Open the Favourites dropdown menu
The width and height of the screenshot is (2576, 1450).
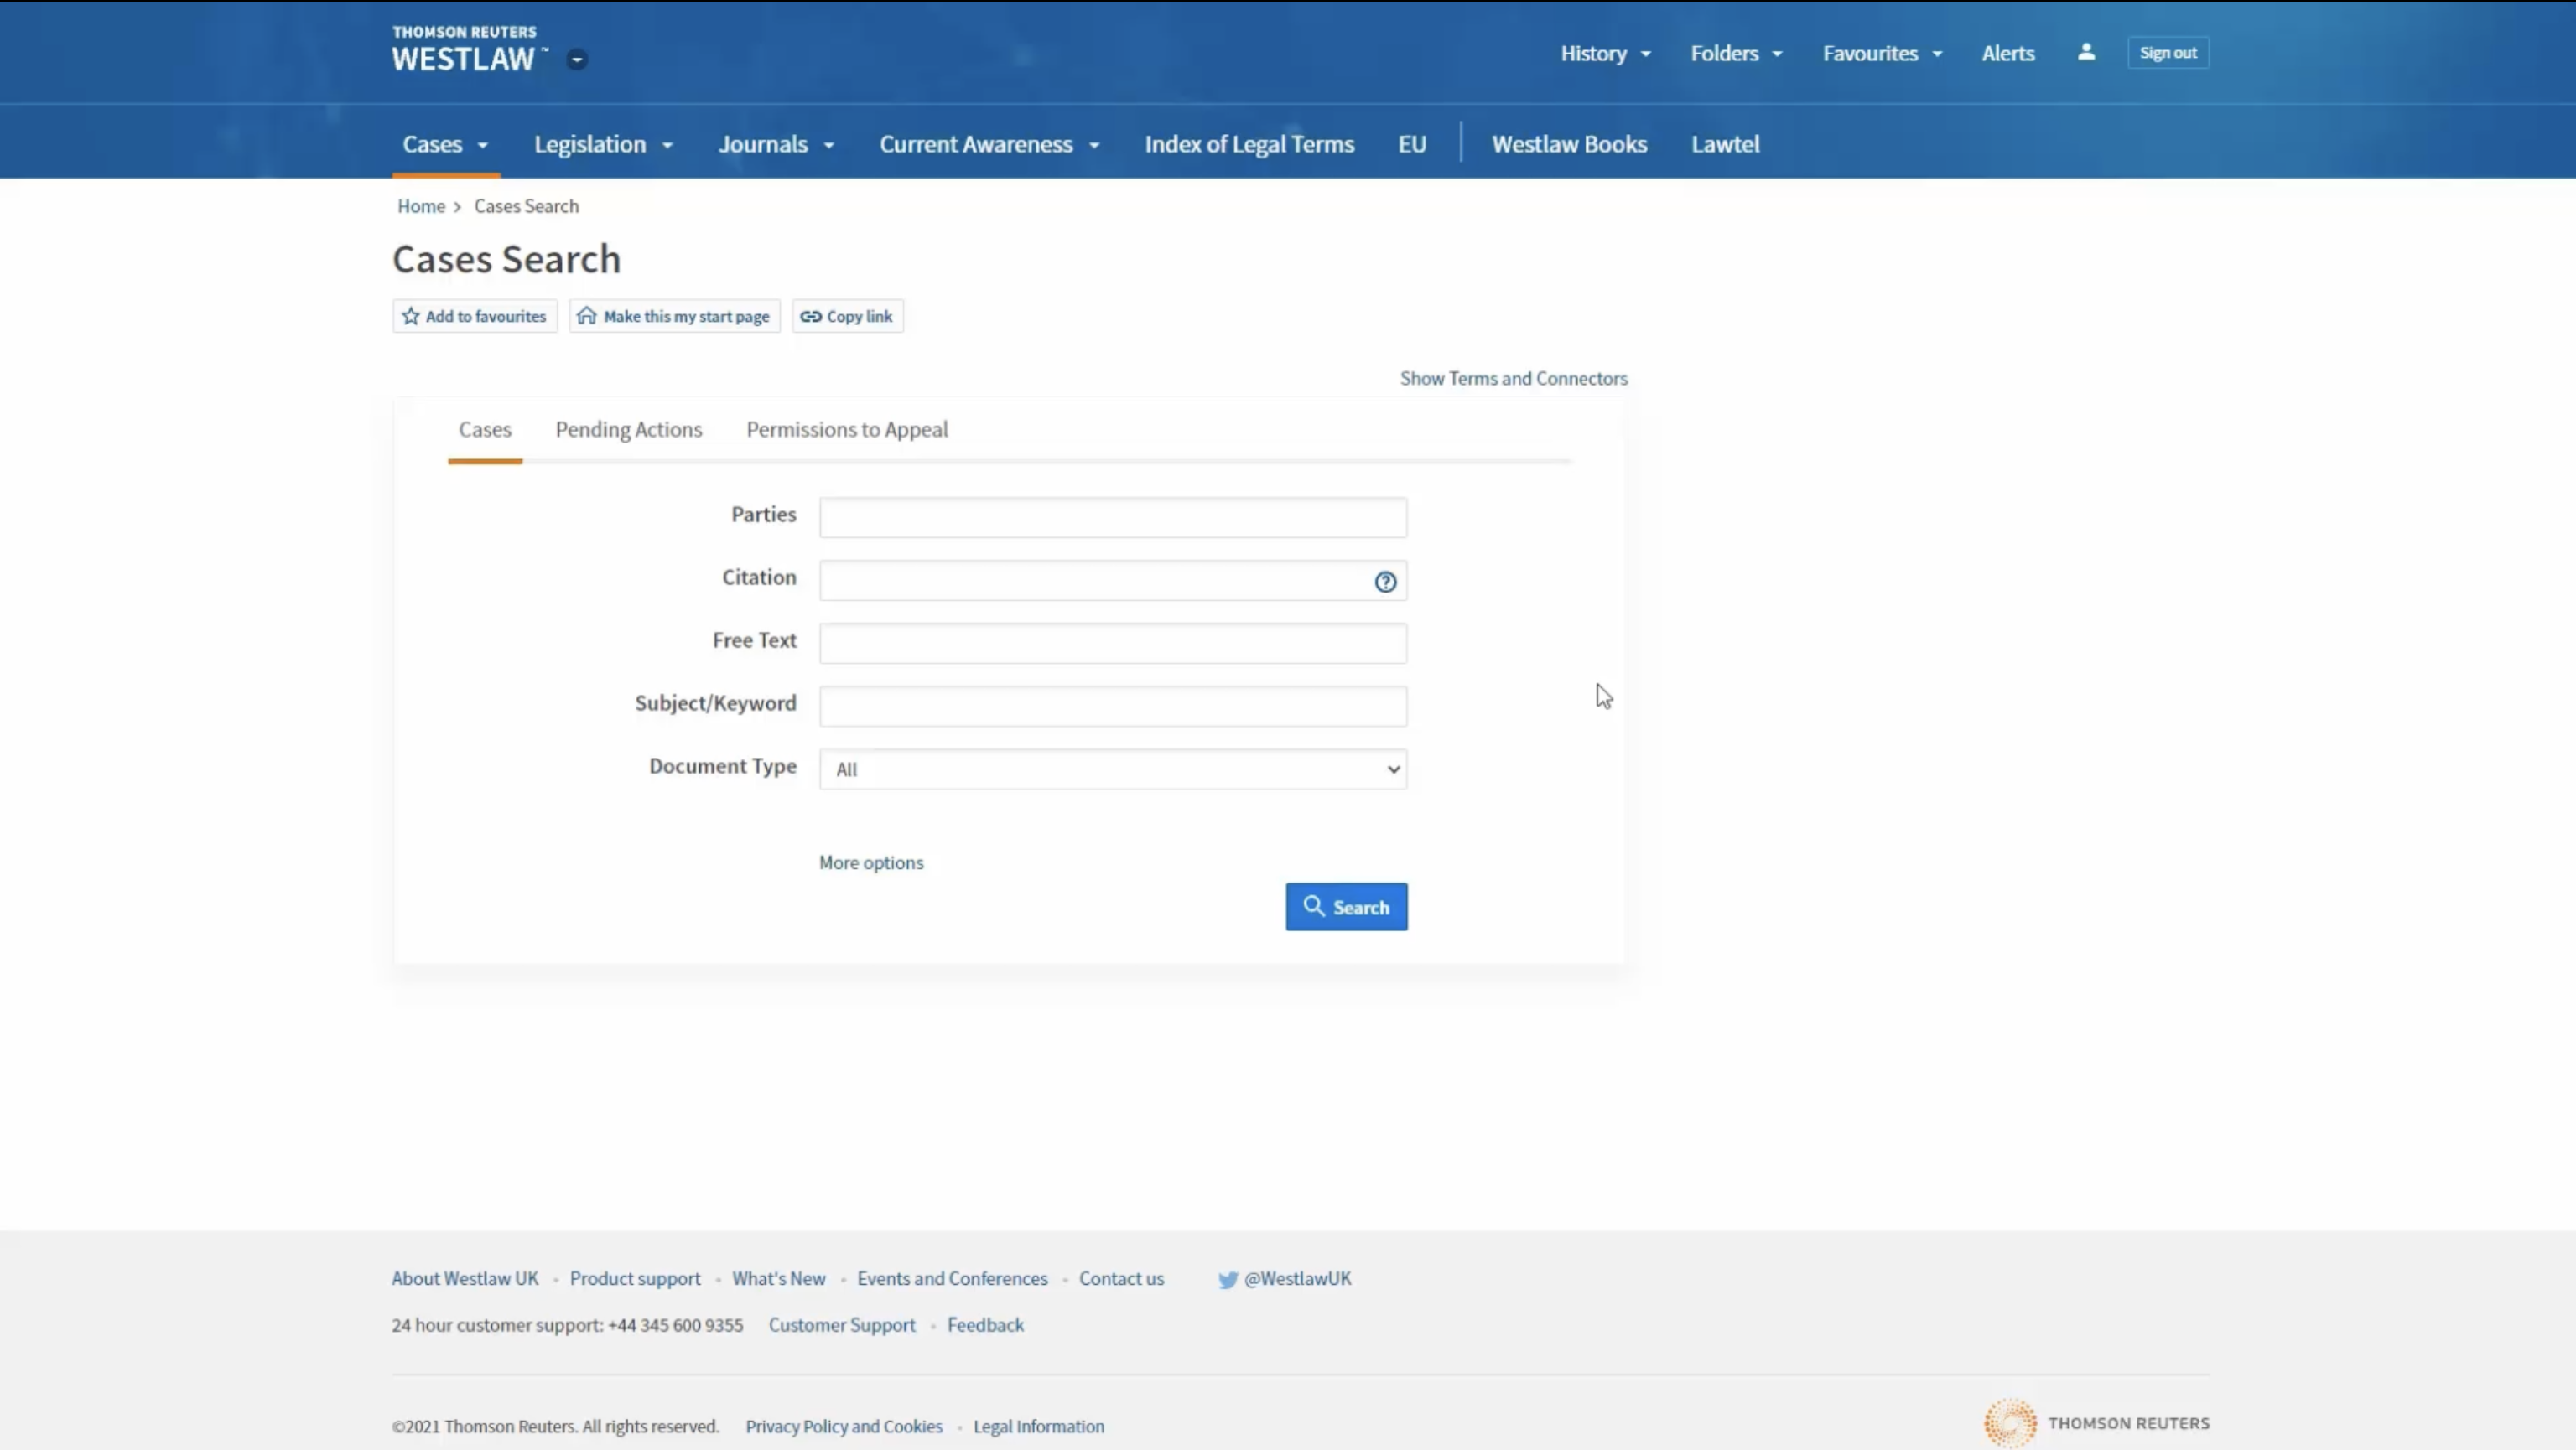(1882, 53)
